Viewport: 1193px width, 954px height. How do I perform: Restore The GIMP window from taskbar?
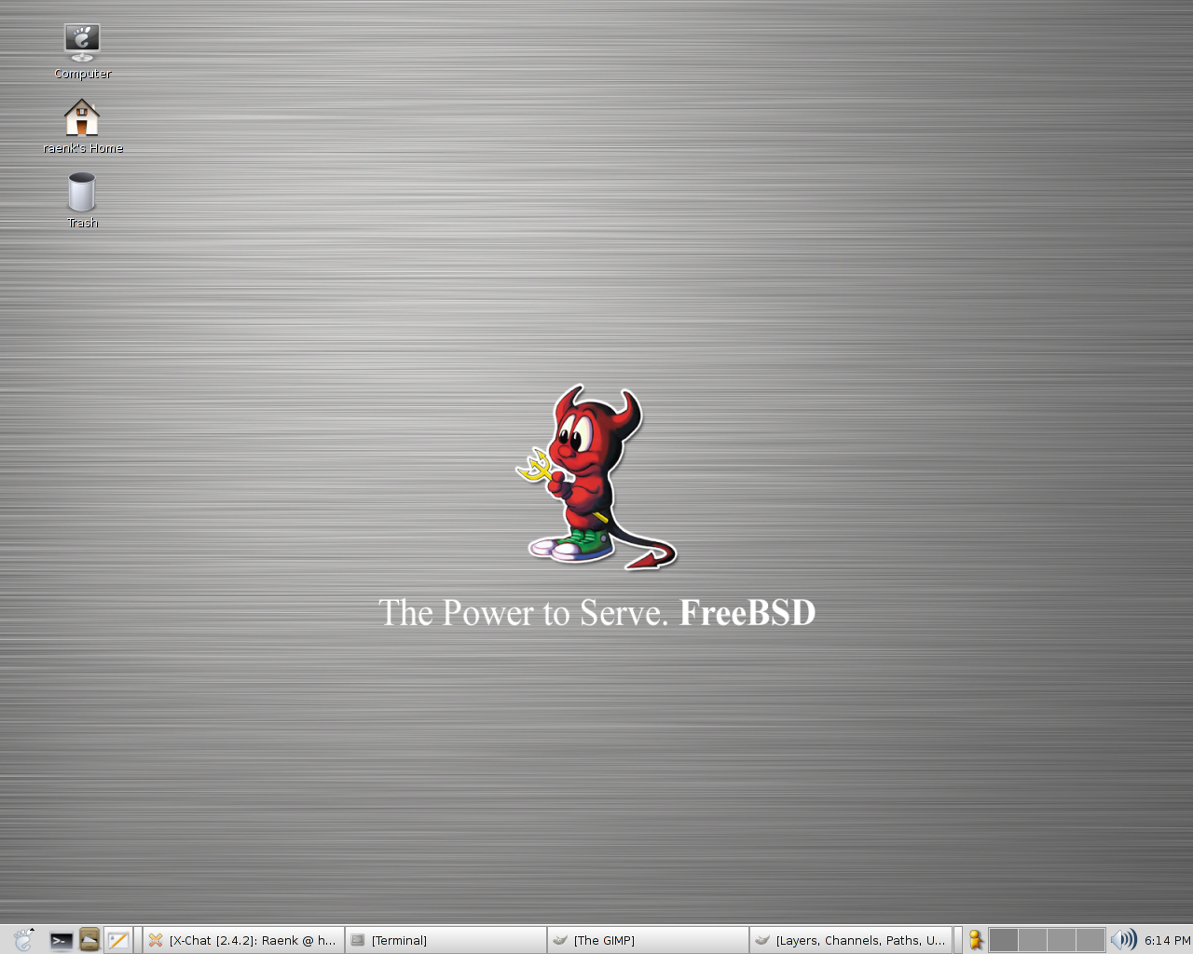click(648, 940)
